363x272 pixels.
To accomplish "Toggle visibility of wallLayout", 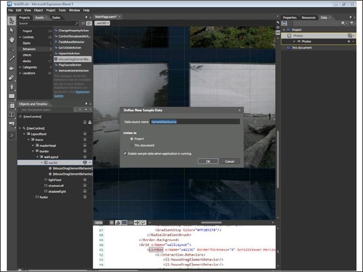I will [85, 157].
